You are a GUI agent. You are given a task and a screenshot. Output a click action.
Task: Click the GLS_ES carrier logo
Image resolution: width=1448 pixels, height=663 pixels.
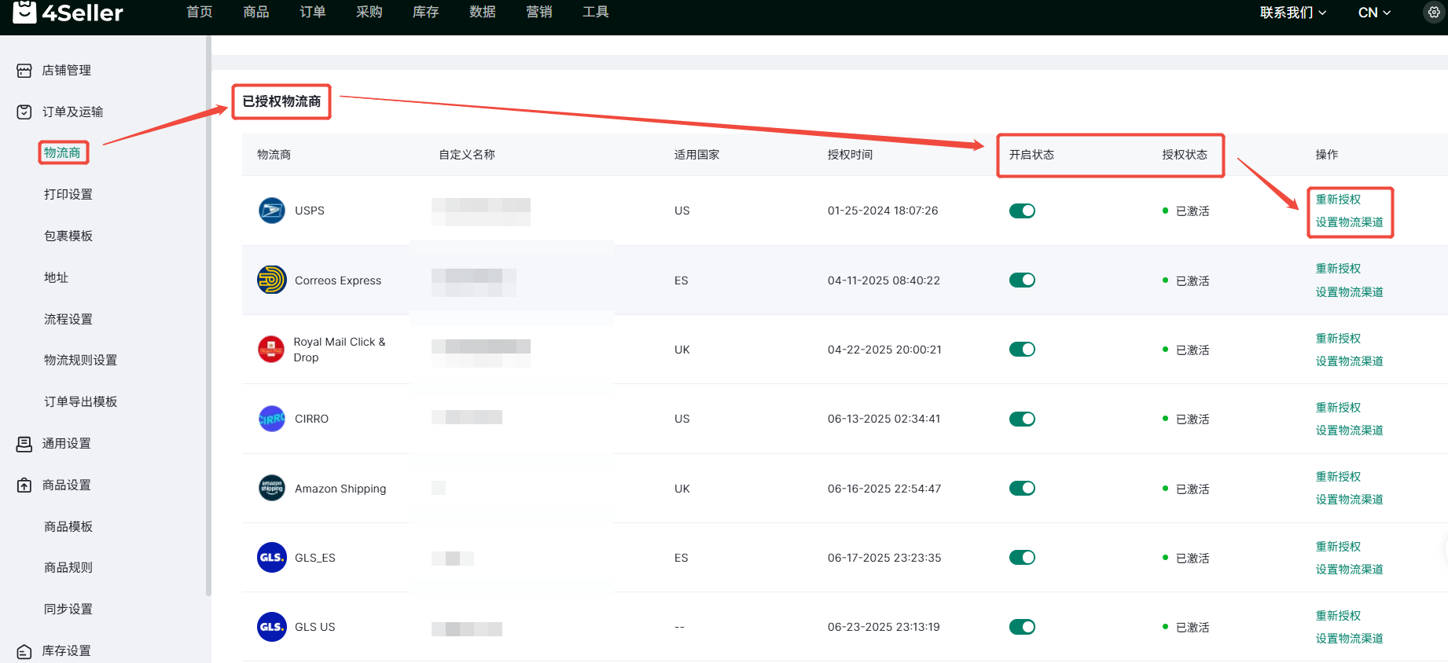(x=271, y=558)
